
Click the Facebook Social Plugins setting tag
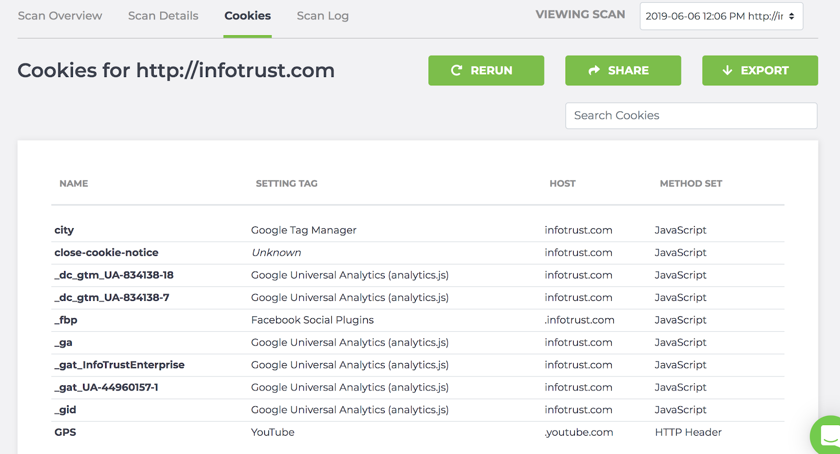pyautogui.click(x=312, y=320)
